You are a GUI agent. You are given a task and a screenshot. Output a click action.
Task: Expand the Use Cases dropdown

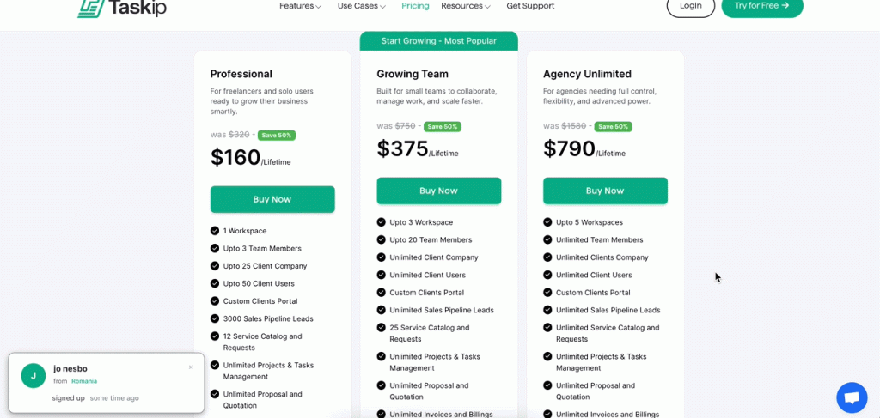pos(361,6)
